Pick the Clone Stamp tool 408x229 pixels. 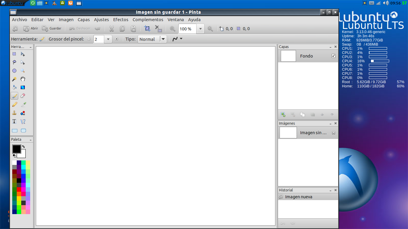click(x=14, y=113)
